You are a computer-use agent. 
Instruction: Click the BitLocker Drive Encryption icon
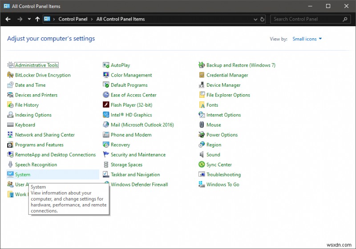point(11,76)
